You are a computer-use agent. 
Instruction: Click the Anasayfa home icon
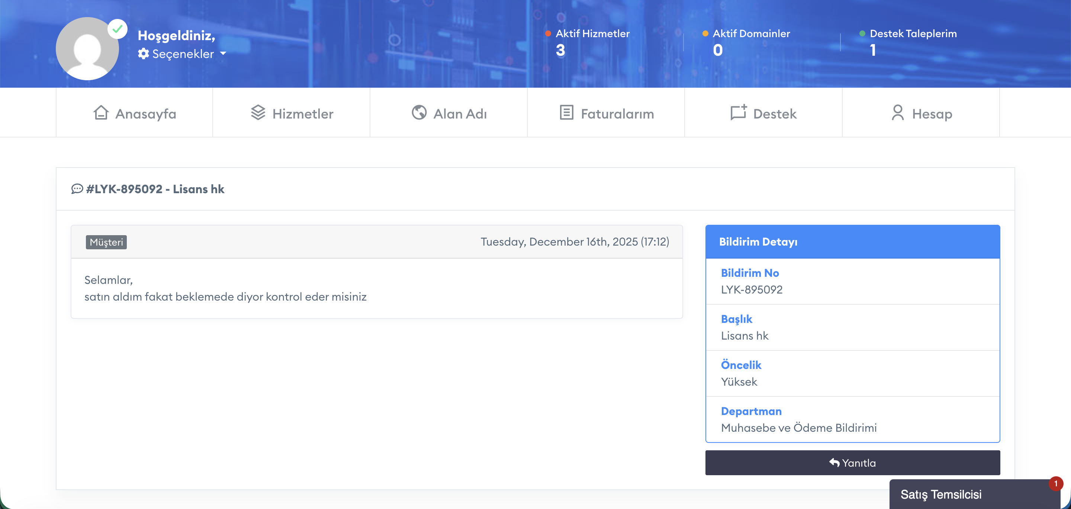click(x=101, y=113)
